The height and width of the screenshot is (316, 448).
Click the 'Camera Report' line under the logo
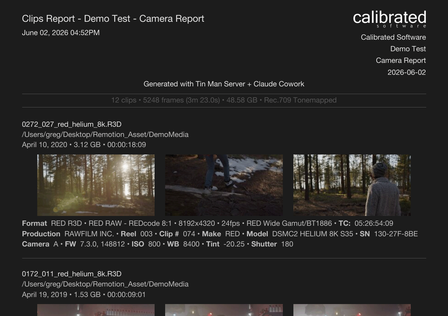tap(401, 60)
